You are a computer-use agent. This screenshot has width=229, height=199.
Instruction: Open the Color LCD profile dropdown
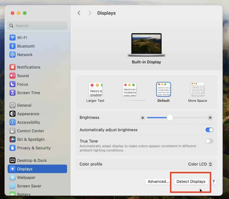(200, 164)
